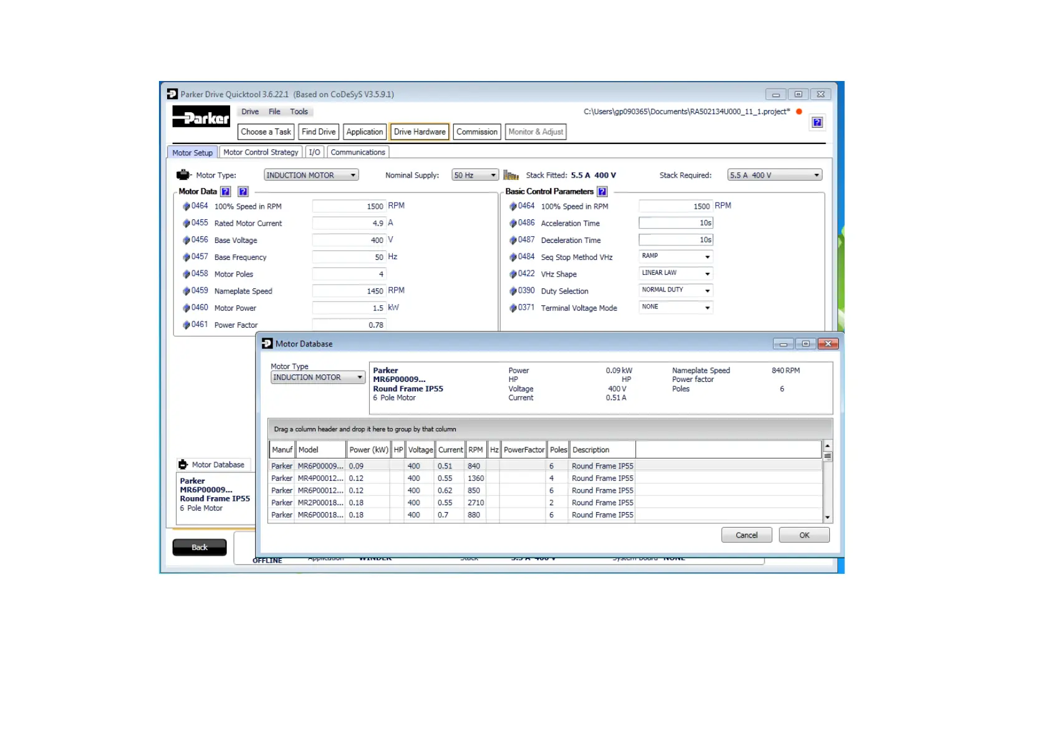This screenshot has height=742, width=1050.
Task: Click motor icon next to Motor Type
Action: point(183,175)
